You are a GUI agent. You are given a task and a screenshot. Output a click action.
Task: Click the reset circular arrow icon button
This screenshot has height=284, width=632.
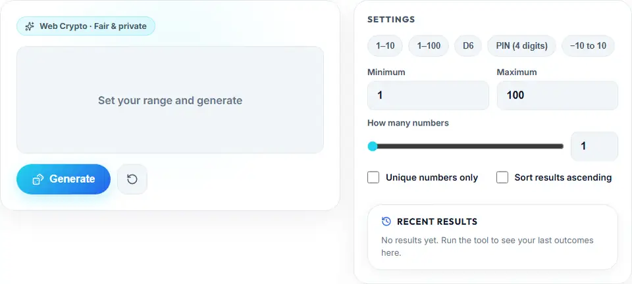[x=132, y=179]
